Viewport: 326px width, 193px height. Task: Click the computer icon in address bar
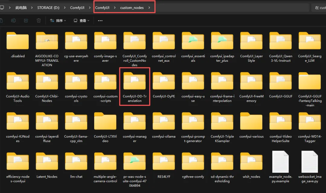(2, 8)
